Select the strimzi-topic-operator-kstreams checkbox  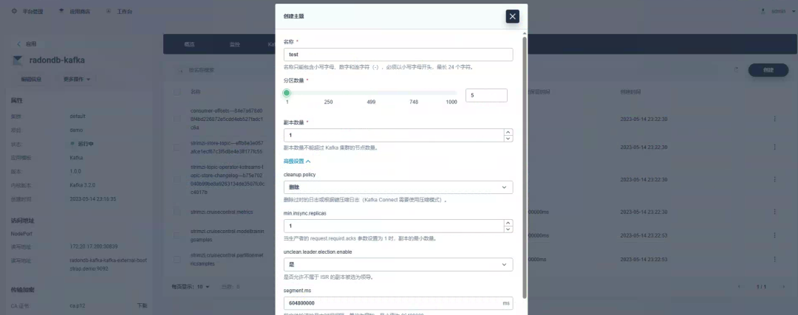pyautogui.click(x=177, y=179)
